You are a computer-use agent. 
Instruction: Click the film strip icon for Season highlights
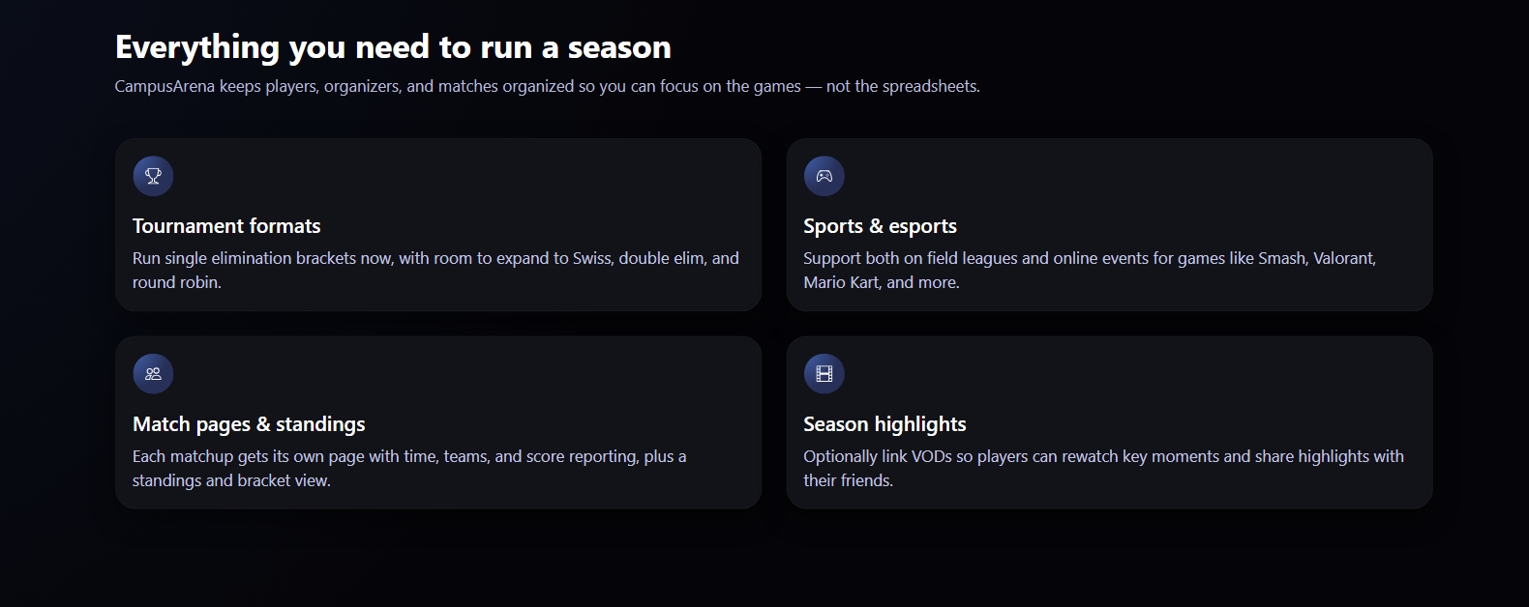point(824,374)
